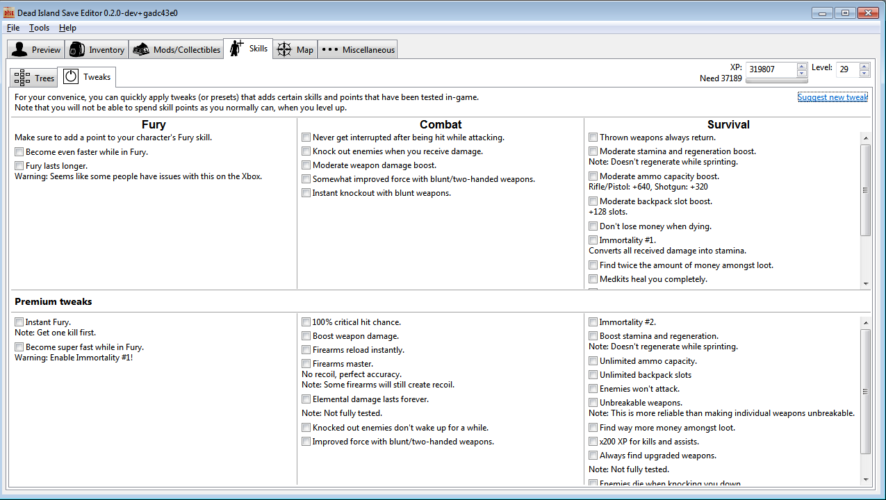Enable Find twice the amount of money
Viewport: 886px width, 500px height.
(x=593, y=265)
